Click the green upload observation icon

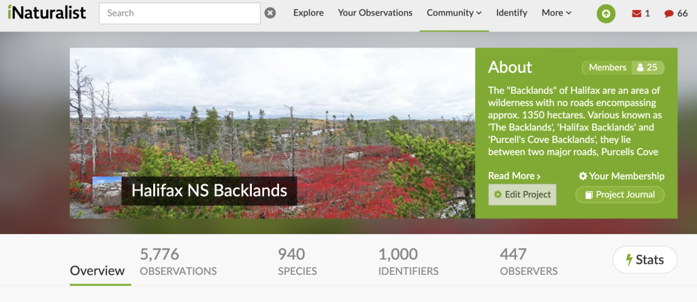pos(606,13)
